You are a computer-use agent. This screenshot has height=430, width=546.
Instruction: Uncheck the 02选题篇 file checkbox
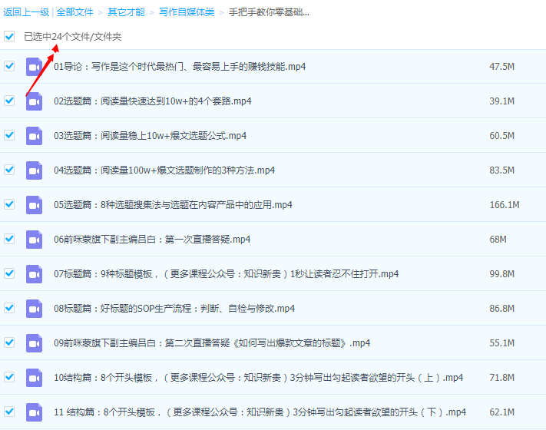[x=9, y=101]
